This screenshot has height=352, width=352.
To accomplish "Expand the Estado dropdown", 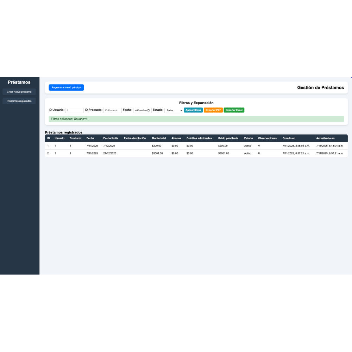I will coord(174,110).
